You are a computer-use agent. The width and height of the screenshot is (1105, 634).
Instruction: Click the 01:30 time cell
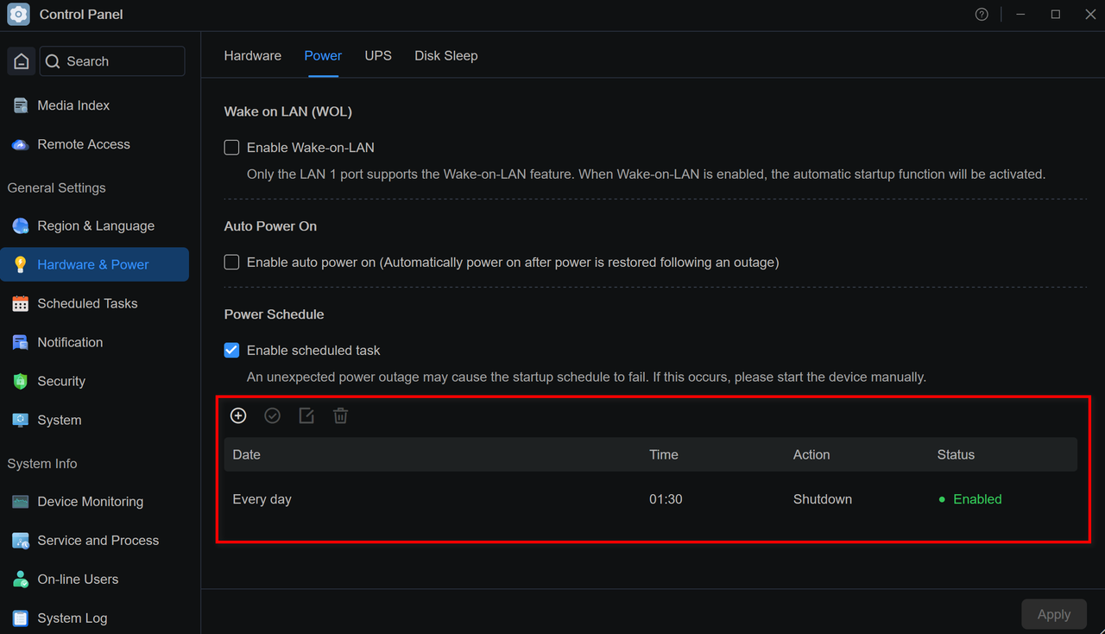[x=666, y=499]
